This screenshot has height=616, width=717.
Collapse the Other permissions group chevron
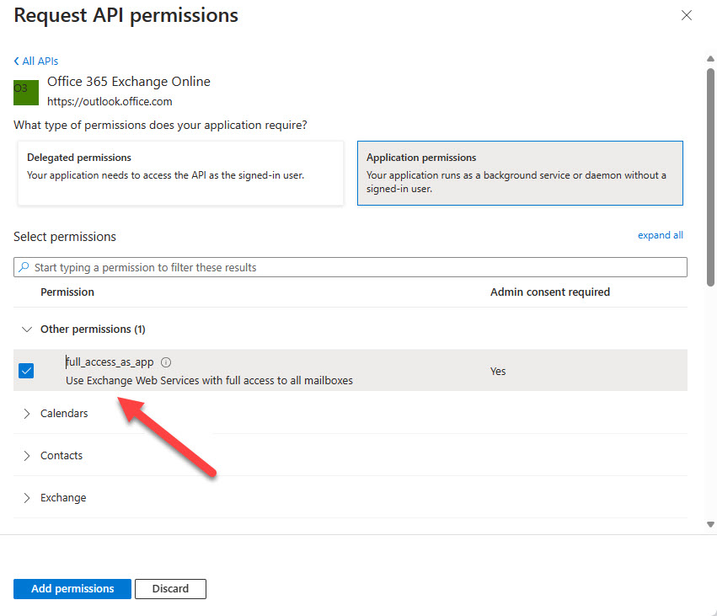pos(27,329)
